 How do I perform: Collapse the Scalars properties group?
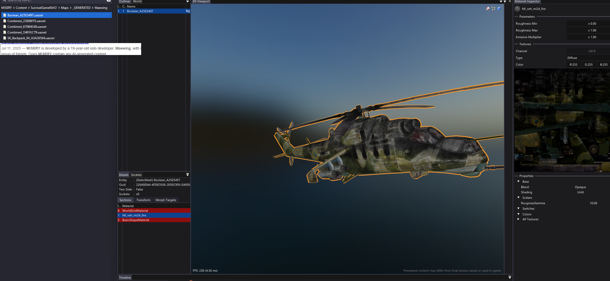point(518,198)
